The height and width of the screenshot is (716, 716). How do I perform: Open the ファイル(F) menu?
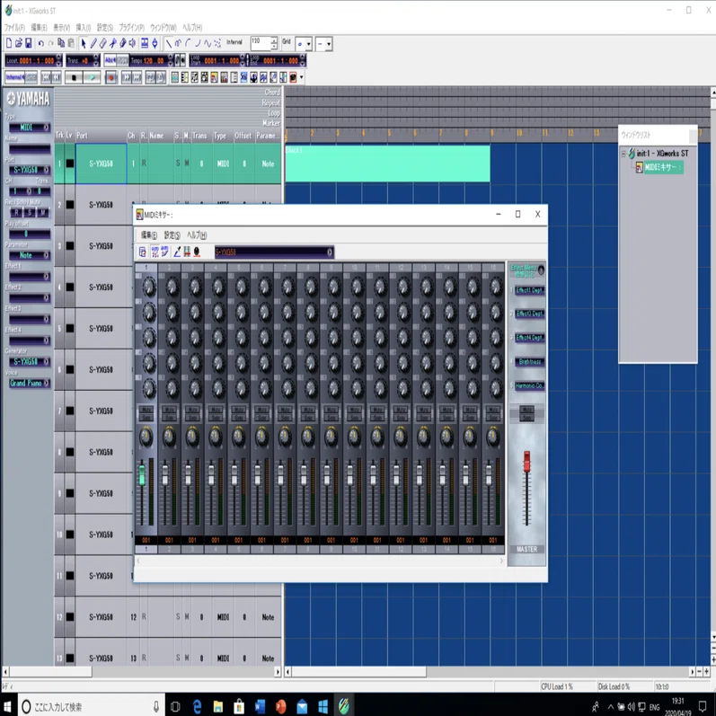coord(14,27)
